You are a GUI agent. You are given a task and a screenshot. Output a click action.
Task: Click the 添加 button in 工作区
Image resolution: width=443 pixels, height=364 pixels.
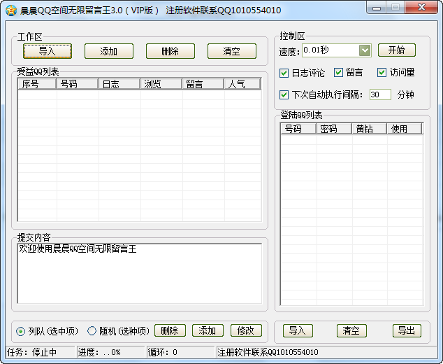tap(109, 51)
